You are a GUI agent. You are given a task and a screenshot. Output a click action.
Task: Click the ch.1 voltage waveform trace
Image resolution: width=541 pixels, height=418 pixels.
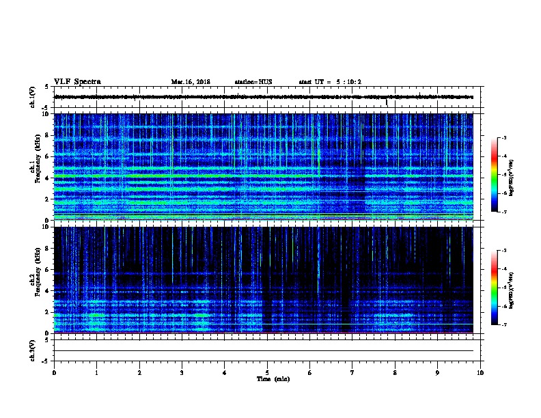264,97
